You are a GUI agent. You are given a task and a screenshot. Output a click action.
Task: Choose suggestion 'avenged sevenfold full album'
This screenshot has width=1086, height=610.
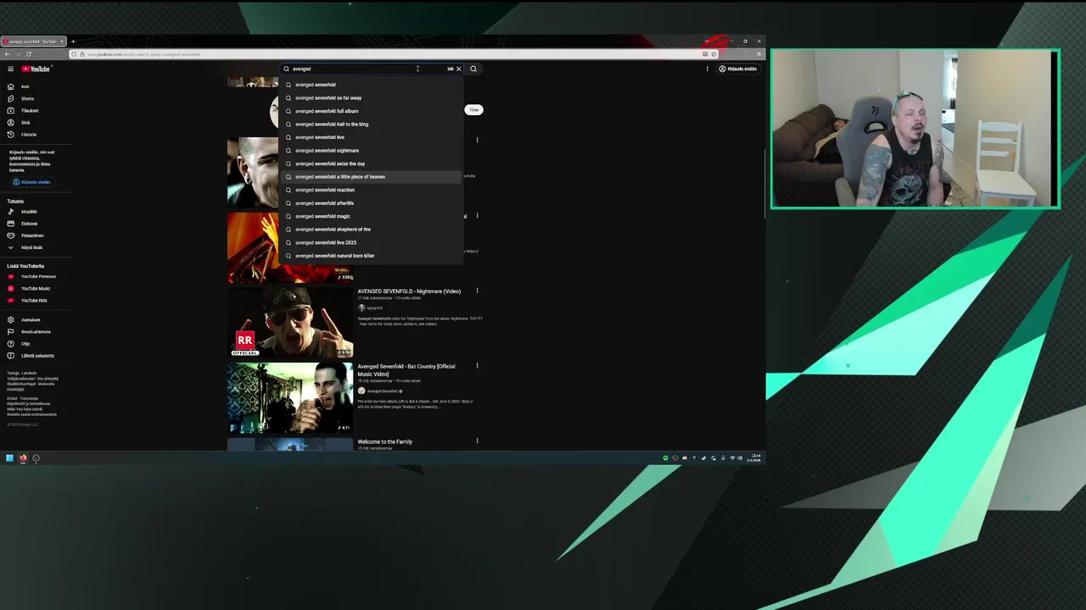click(x=371, y=111)
